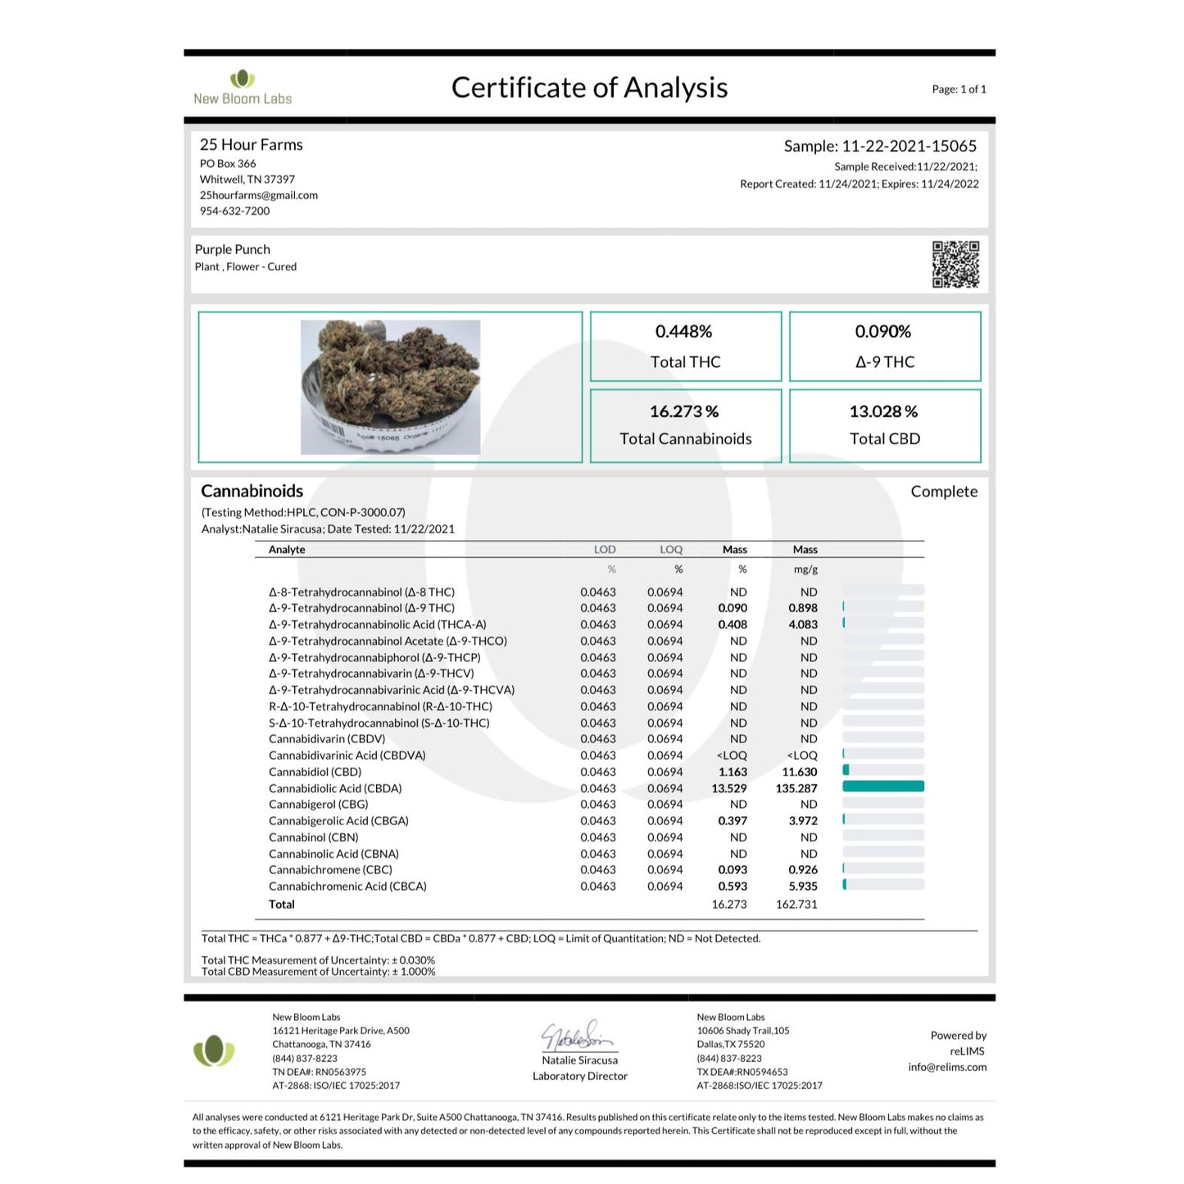Click the '162.731' total mg/g value
The image size is (1184, 1184).
click(796, 905)
